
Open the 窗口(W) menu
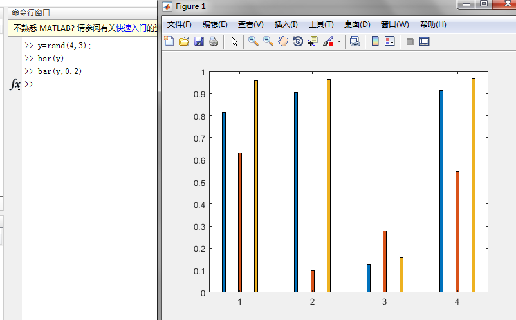click(x=395, y=24)
